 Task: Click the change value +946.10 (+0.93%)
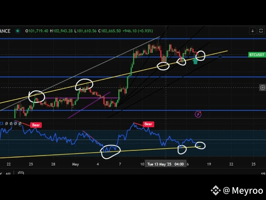[137, 31]
